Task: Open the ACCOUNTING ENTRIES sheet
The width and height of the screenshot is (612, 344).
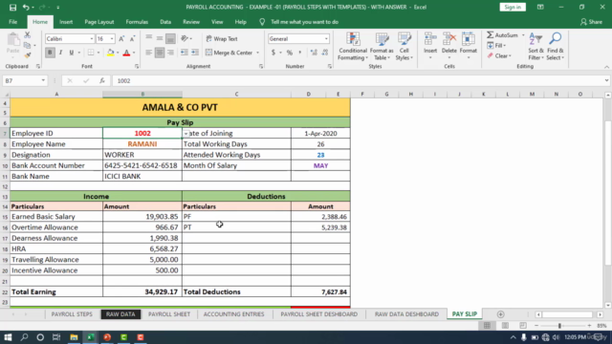Action: click(233, 314)
